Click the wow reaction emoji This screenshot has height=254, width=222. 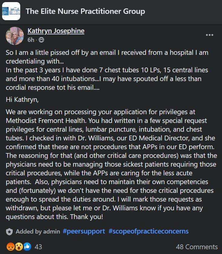click(19, 246)
